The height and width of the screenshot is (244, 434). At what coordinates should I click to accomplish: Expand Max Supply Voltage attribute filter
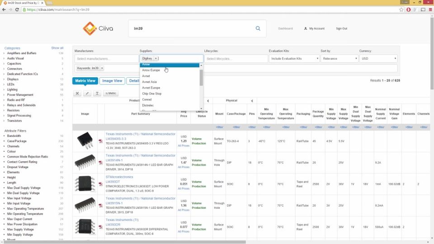pos(20,230)
